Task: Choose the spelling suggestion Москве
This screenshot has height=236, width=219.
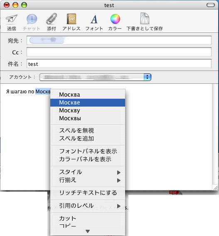Action: tap(88, 102)
